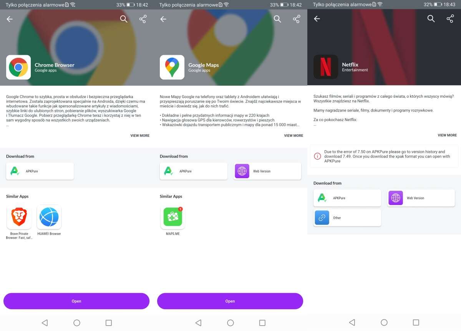Open search from the Chrome Browser page
This screenshot has height=331, width=461.
coord(123,18)
